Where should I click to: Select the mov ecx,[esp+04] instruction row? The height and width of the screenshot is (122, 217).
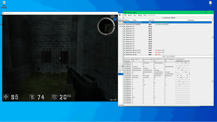tap(167, 53)
